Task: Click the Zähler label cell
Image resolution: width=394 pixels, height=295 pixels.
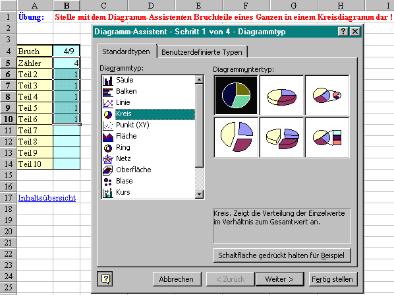Action: [x=35, y=63]
